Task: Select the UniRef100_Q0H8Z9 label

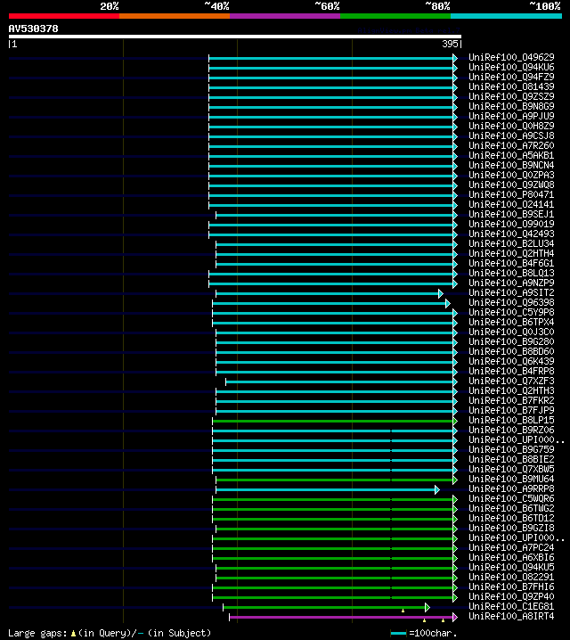Action: 511,126
